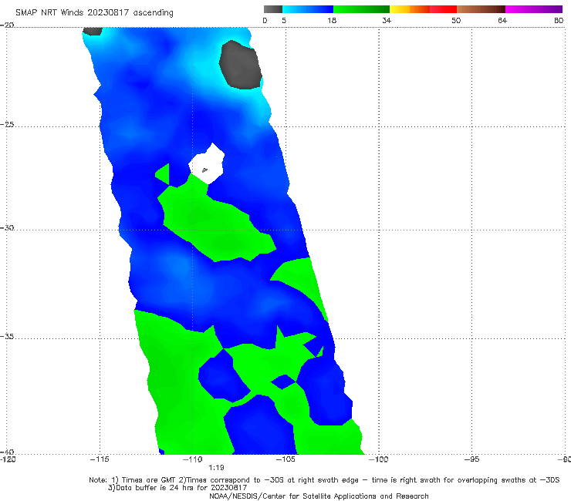Click the white data gap in the swath

(207, 163)
